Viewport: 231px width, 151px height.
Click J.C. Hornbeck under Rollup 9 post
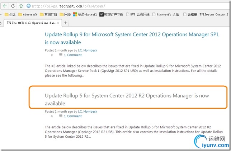88,50
